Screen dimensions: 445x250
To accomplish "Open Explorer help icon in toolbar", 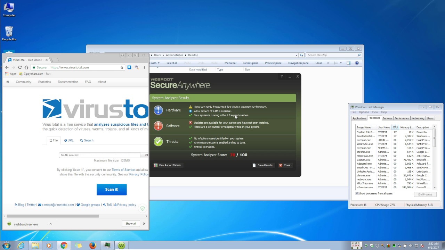I will pyautogui.click(x=357, y=63).
